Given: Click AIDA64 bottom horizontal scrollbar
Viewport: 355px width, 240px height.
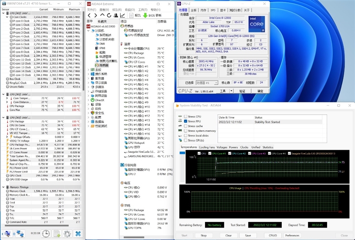Looking at the screenshot, I should pyautogui.click(x=134, y=237).
